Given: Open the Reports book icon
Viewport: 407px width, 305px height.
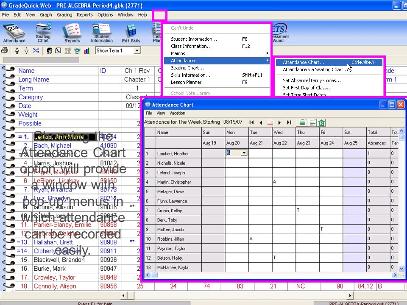Looking at the screenshot, I should tap(72, 33).
